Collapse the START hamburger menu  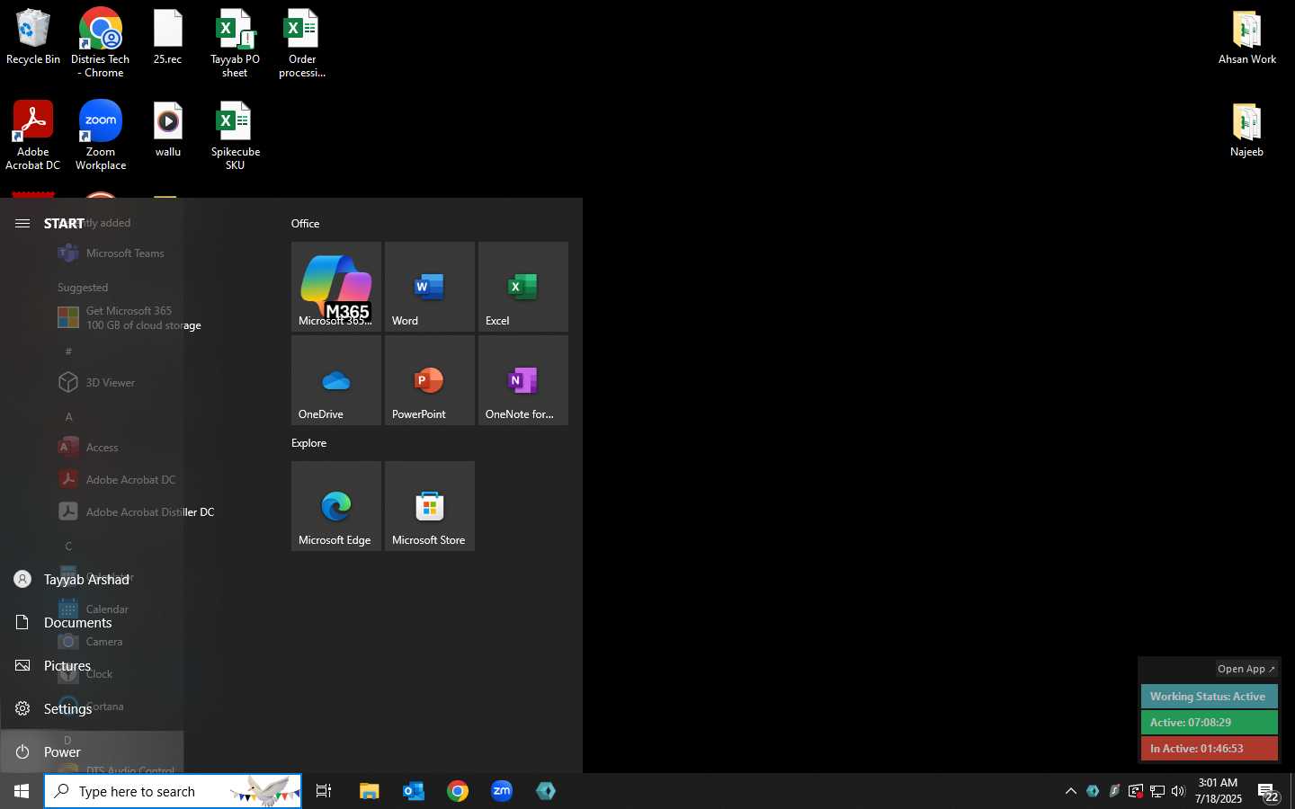[x=22, y=223]
